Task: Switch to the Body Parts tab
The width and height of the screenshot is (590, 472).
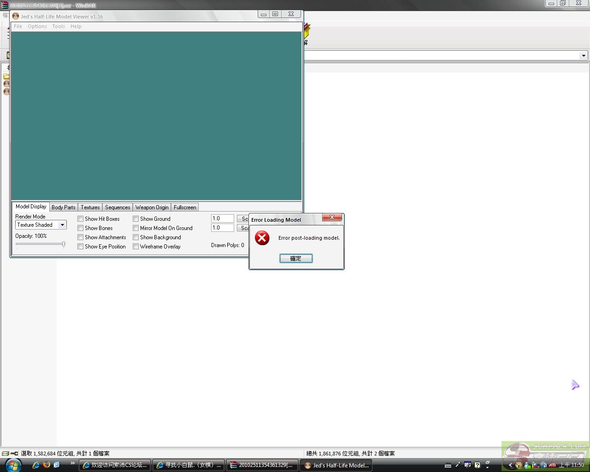Action: click(63, 207)
